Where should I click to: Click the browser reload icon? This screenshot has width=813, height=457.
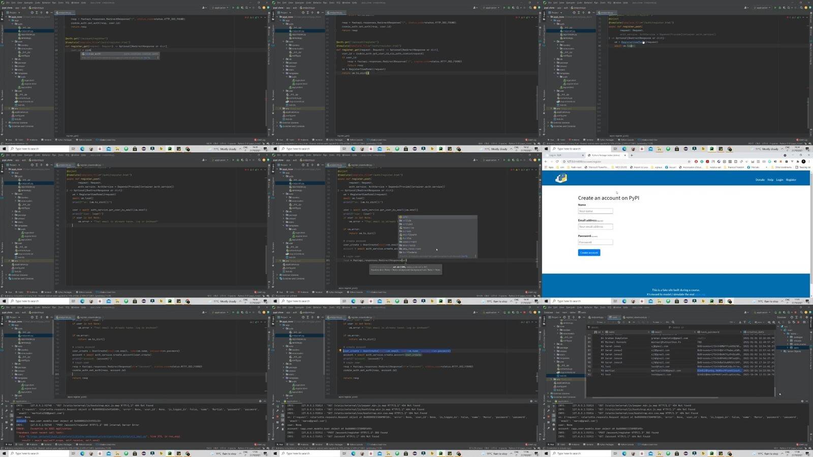[557, 162]
